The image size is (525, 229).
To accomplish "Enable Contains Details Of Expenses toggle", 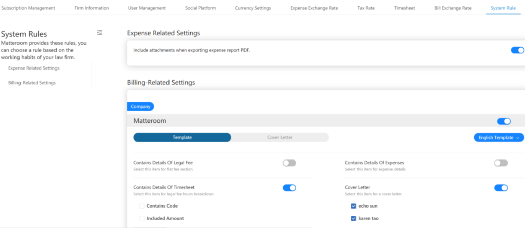I will pos(500,163).
